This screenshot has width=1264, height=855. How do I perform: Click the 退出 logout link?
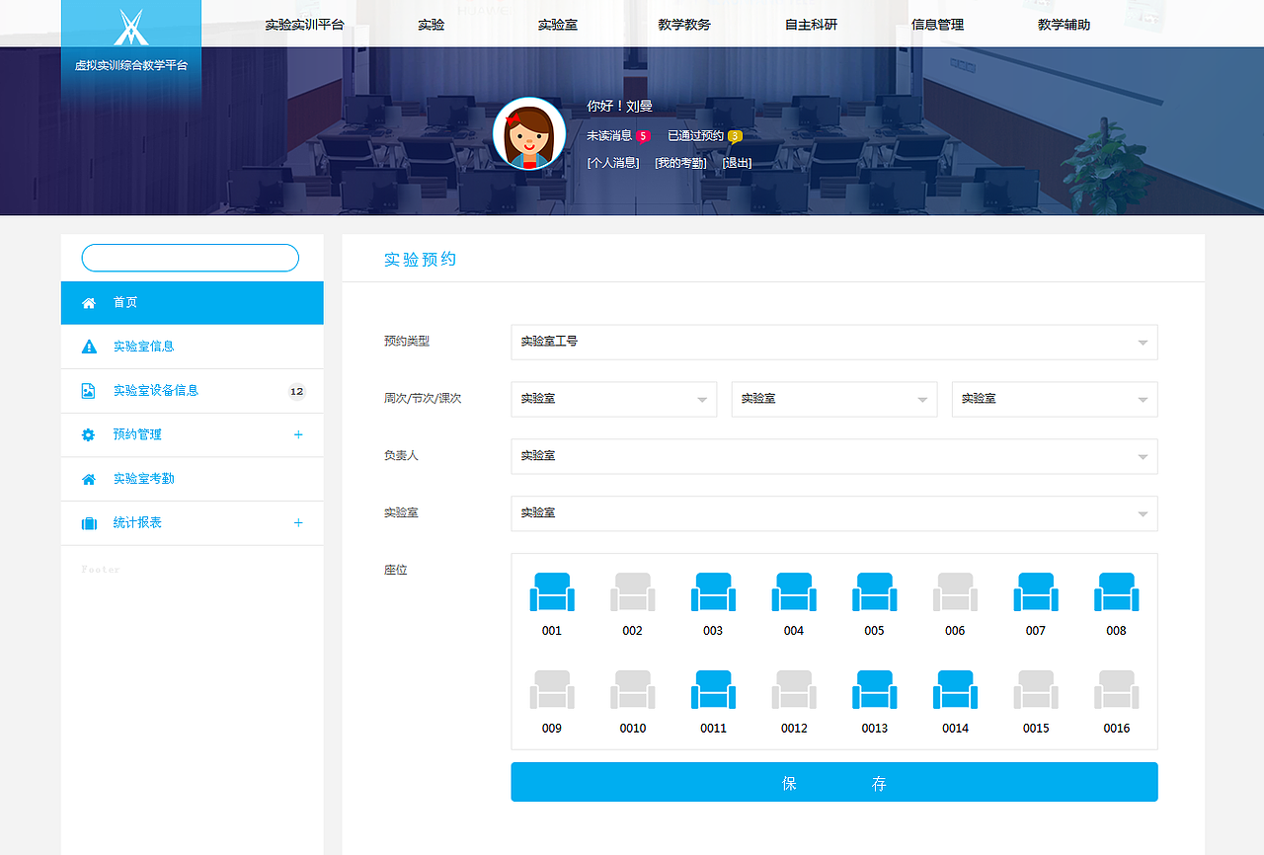click(738, 163)
